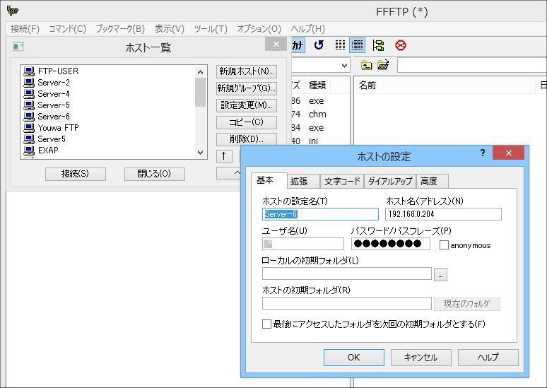This screenshot has height=388, width=547.
Task: Click the コピー(C) button
Action: (246, 122)
